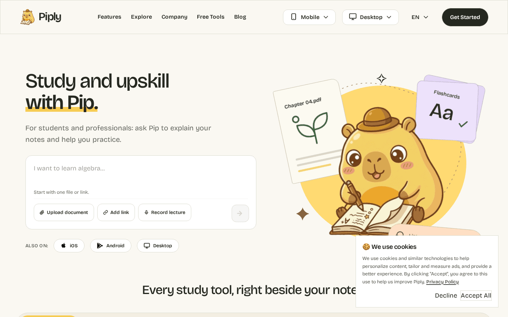The image size is (508, 317).
Task: Click the chain link icon on Add link
Action: (106, 212)
